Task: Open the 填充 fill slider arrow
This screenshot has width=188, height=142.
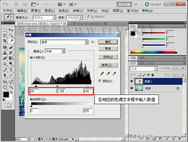Action: tap(183, 75)
